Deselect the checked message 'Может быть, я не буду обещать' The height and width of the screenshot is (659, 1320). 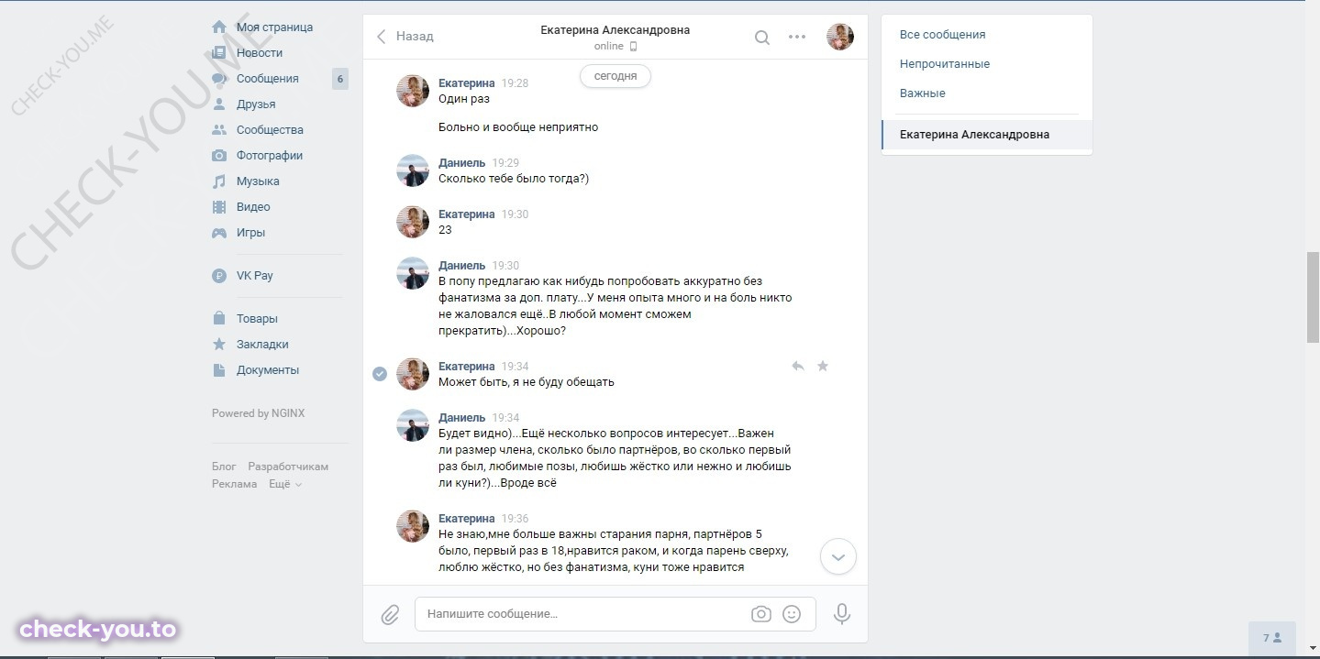click(380, 374)
